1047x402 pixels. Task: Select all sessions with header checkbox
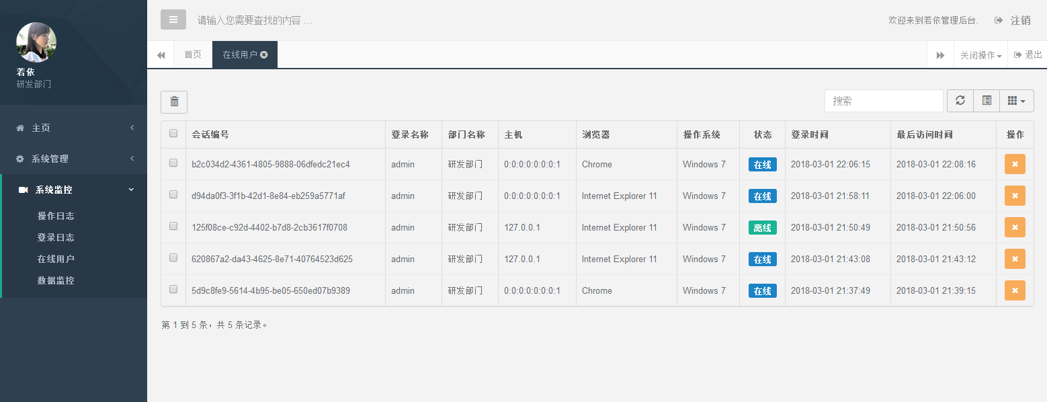[173, 134]
